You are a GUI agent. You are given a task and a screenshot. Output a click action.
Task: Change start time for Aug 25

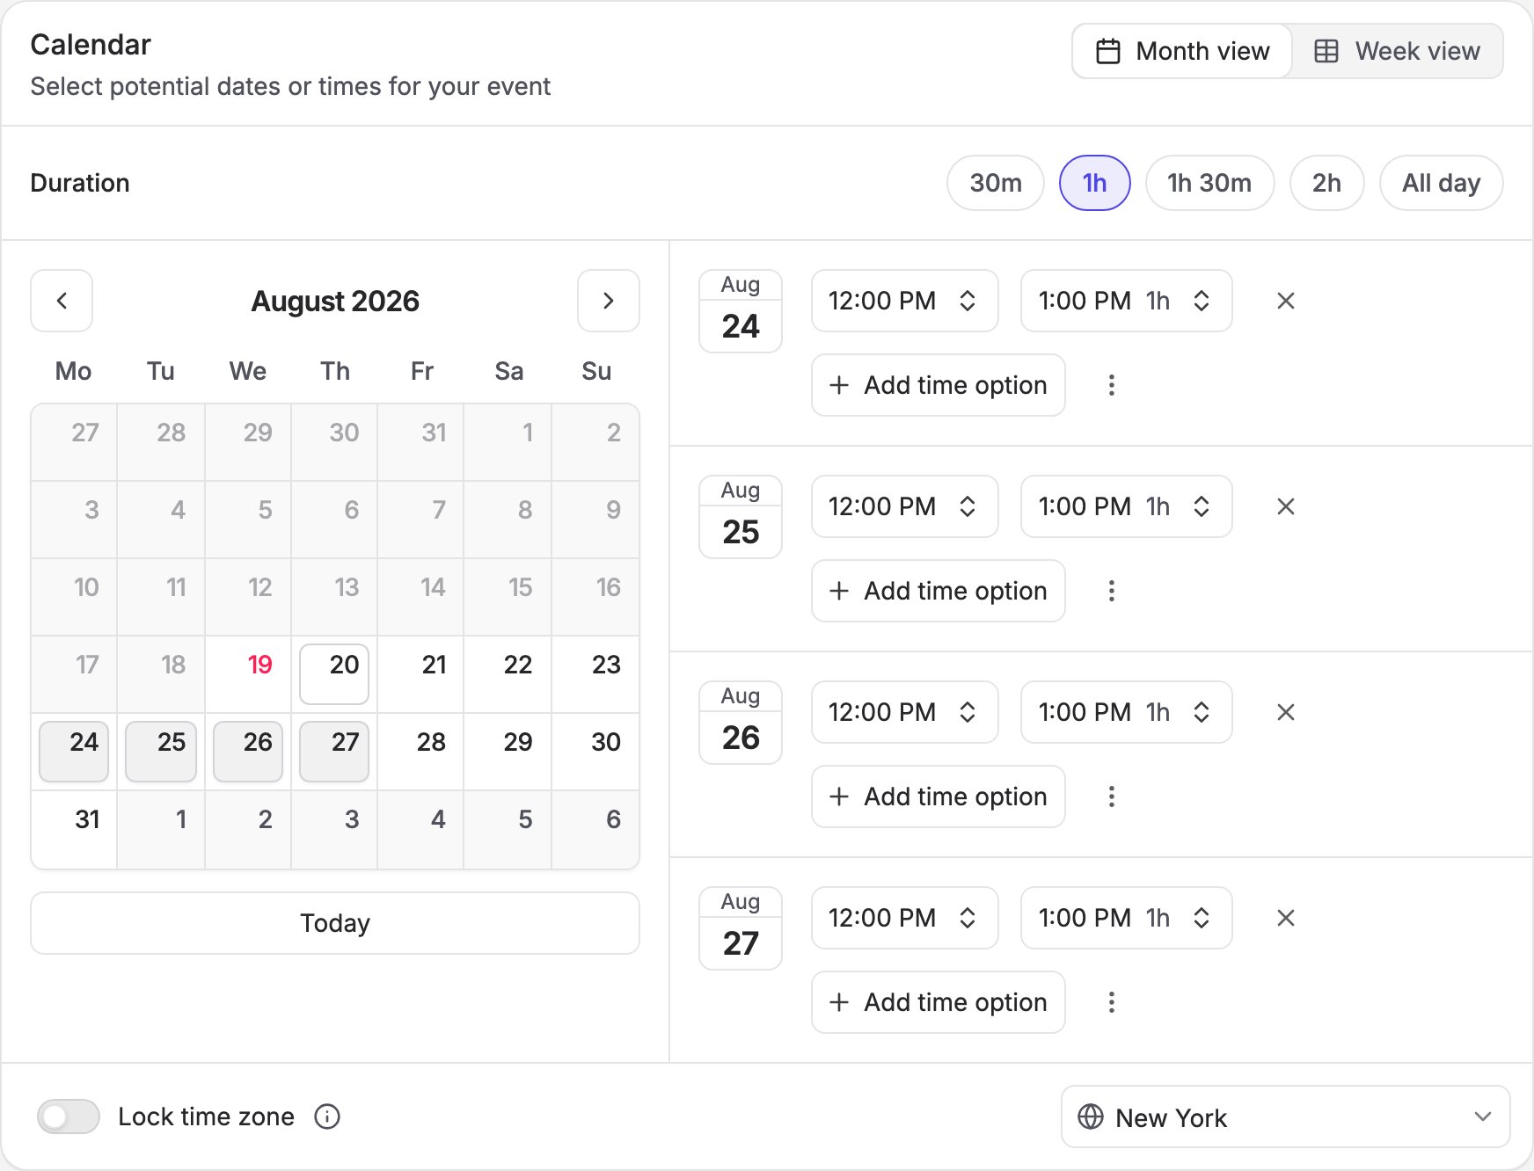(905, 506)
